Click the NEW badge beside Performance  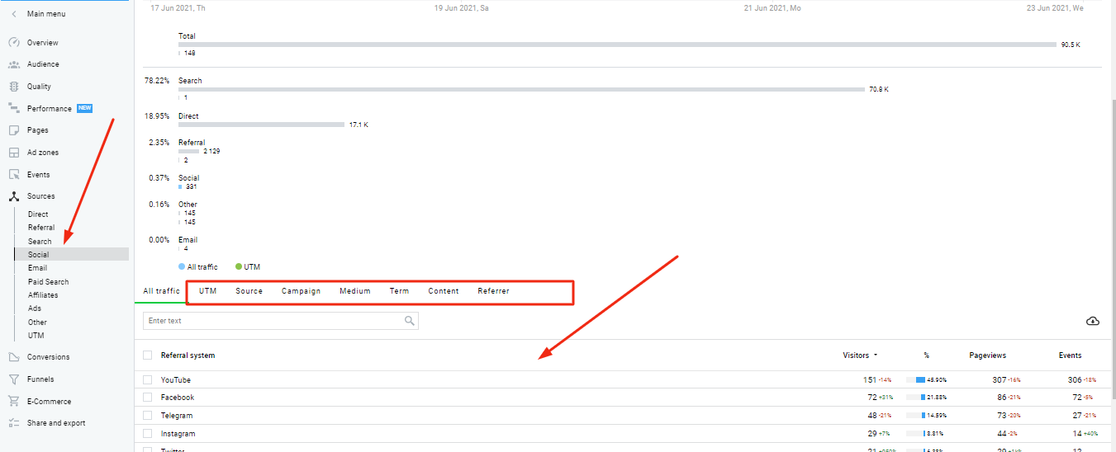point(84,108)
